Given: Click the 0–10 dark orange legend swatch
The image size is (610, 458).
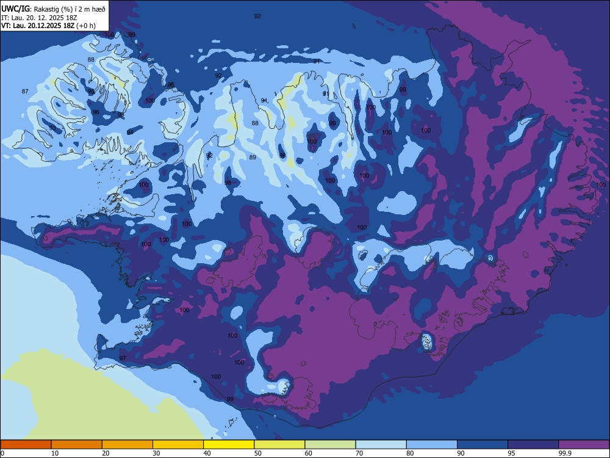Looking at the screenshot, I should 26,445.
